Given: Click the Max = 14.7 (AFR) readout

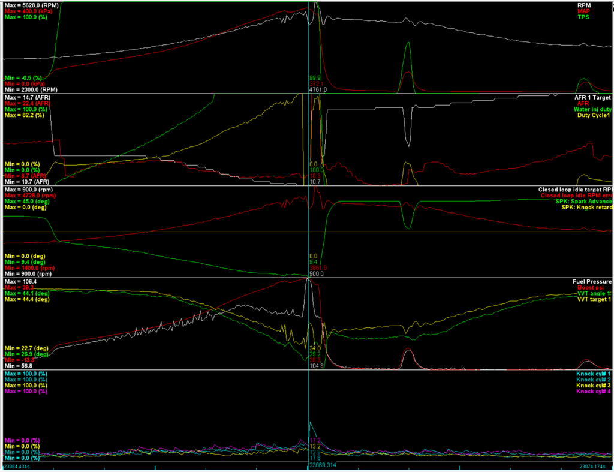Looking at the screenshot, I should coord(28,98).
